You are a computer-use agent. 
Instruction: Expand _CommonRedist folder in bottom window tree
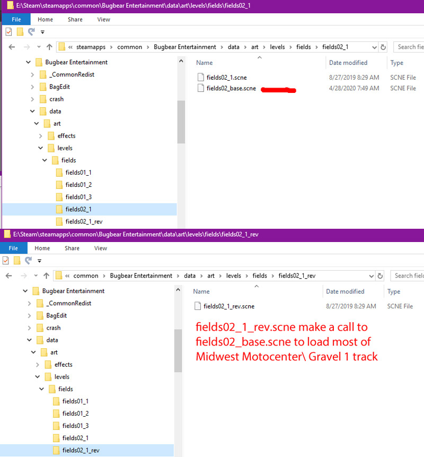point(29,304)
